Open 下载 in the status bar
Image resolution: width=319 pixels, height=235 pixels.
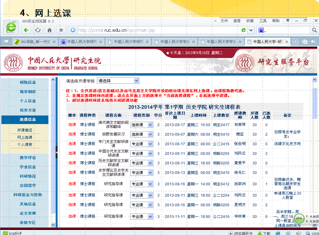point(263,233)
